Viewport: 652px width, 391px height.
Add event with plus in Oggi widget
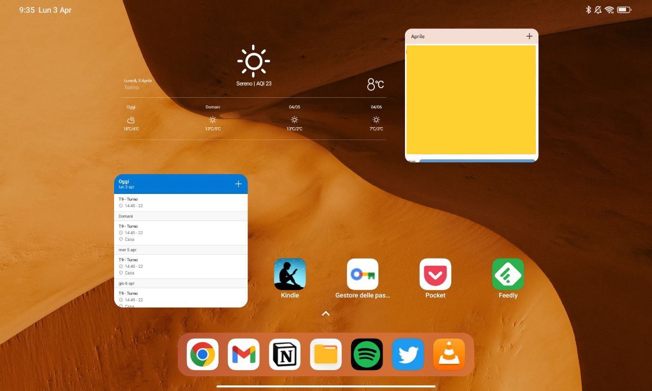[x=238, y=184]
